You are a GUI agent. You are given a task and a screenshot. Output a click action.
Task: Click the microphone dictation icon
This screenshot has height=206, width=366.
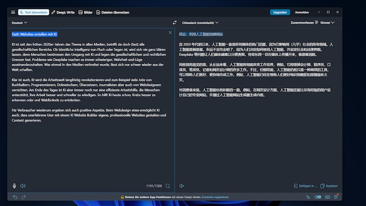click(14, 186)
